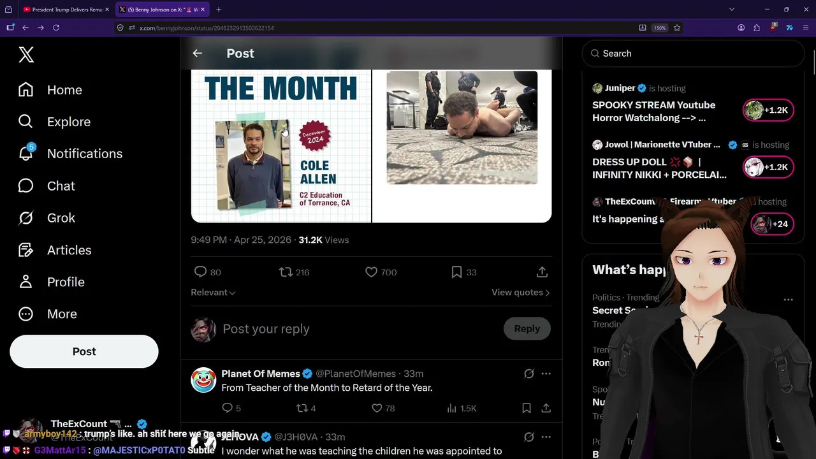Open the More menu in sidebar
The width and height of the screenshot is (816, 459).
click(x=48, y=314)
